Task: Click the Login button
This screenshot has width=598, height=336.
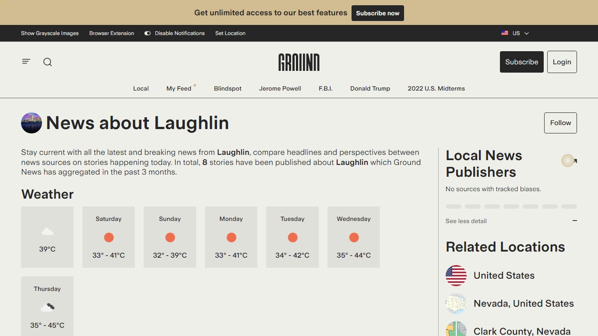Action: pos(562,62)
